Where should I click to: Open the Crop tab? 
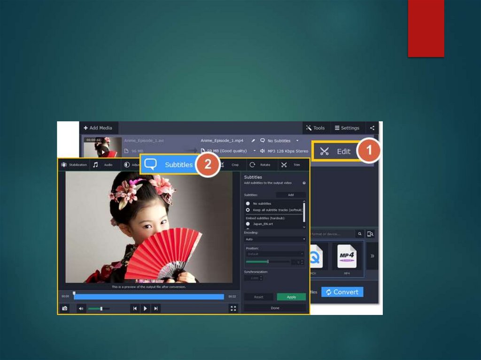tap(231, 165)
